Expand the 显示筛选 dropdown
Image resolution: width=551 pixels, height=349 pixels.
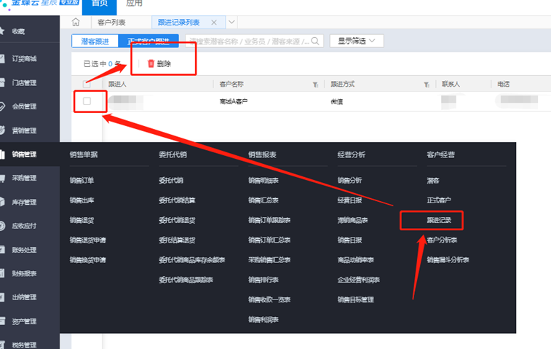[x=356, y=41]
